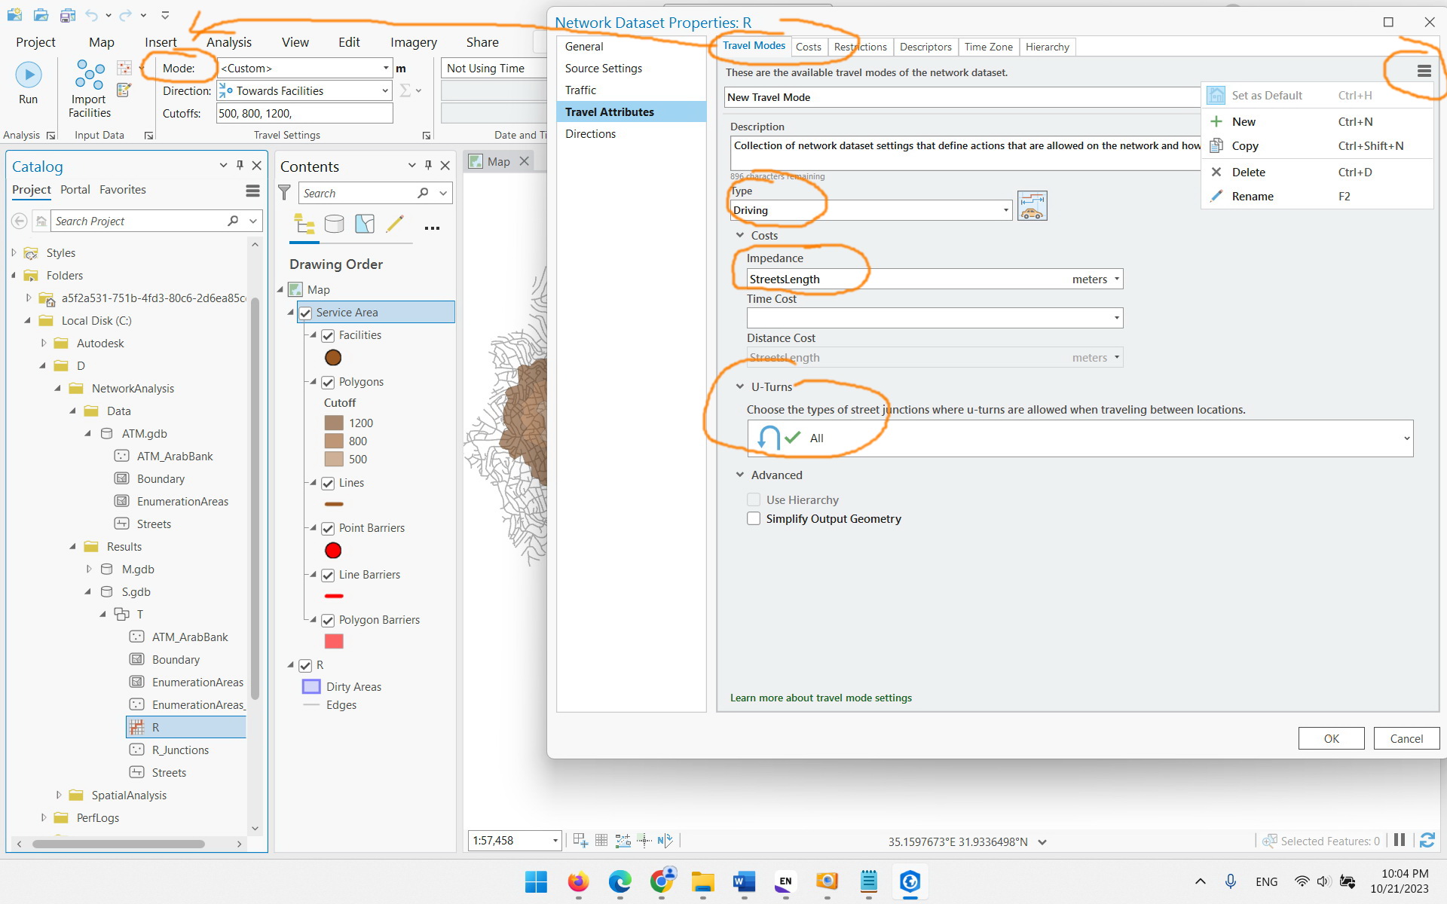The height and width of the screenshot is (904, 1447).
Task: Open the travel mode options hamburger menu
Action: tap(1424, 71)
